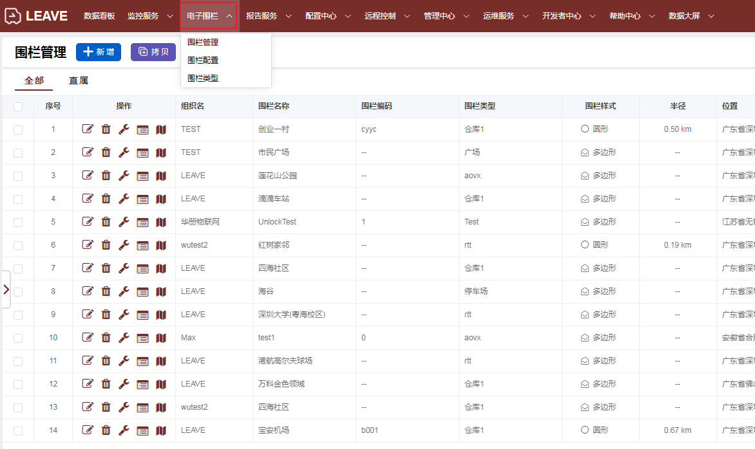Click the trash icon in row 12
This screenshot has height=449, width=755.
pos(106,384)
